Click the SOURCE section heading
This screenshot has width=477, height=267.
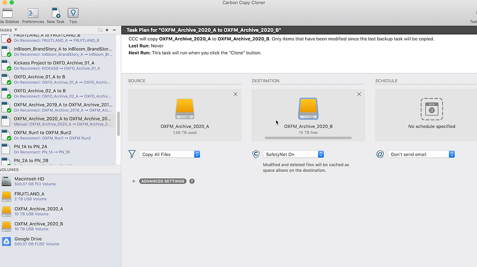coord(136,81)
